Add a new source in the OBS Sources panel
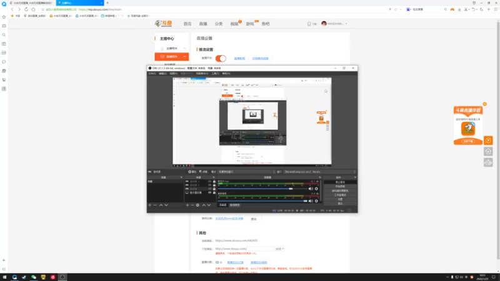 187,205
